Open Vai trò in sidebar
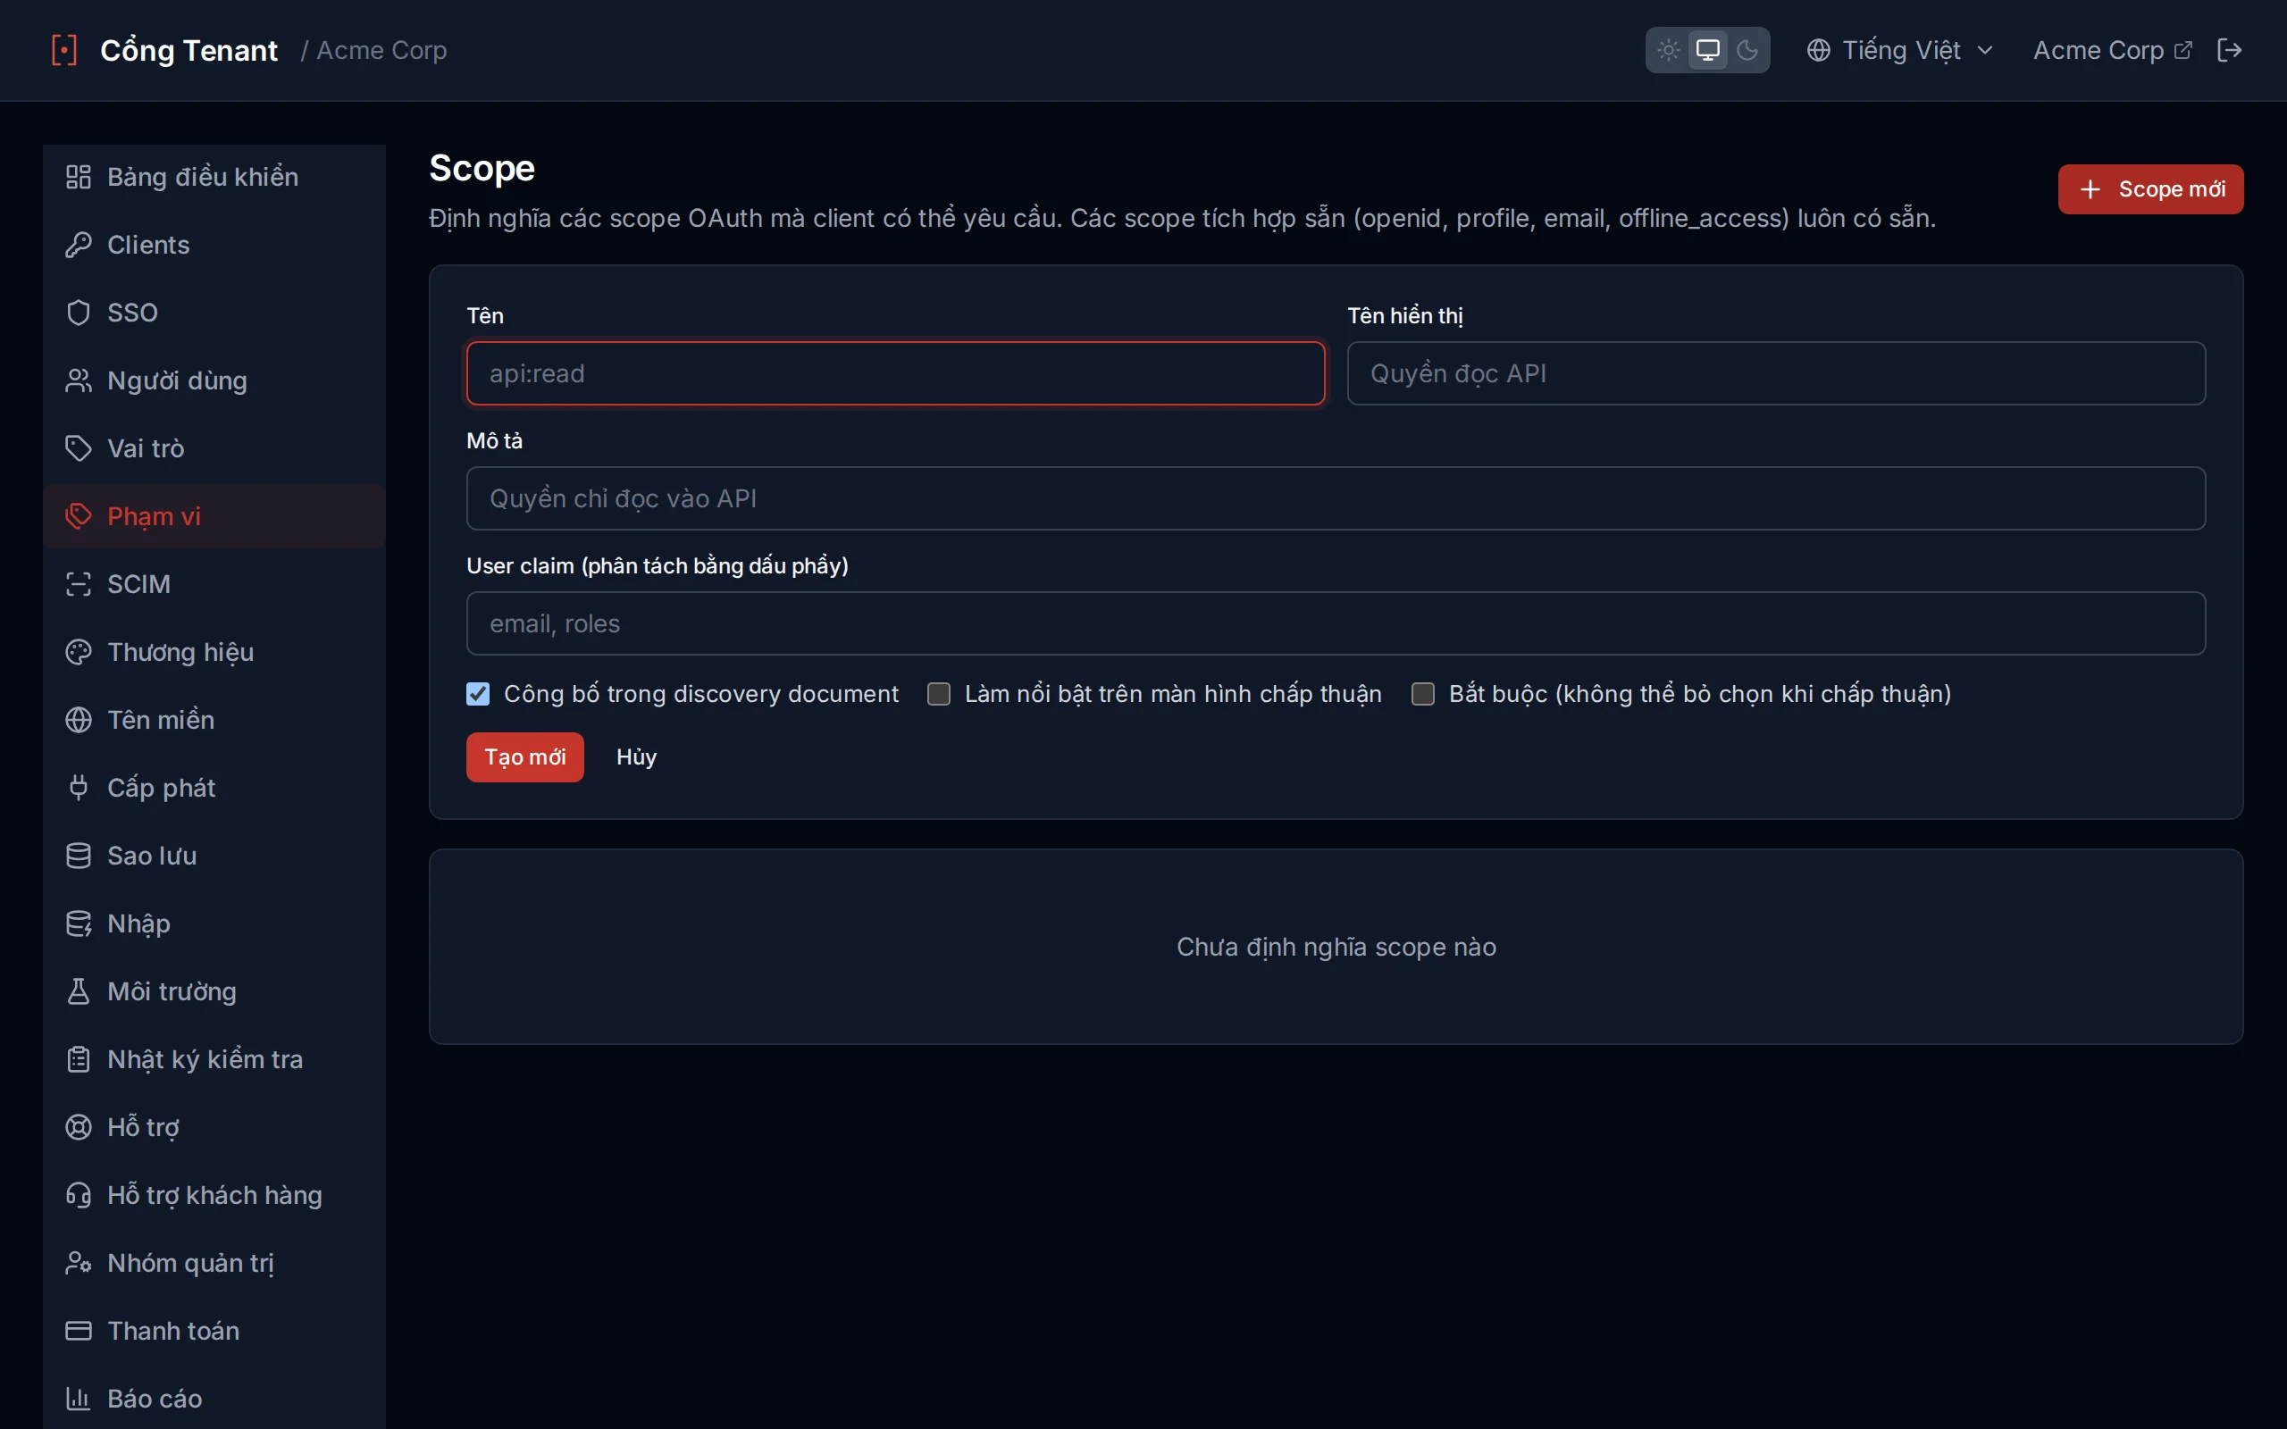Image resolution: width=2287 pixels, height=1429 pixels. 214,448
